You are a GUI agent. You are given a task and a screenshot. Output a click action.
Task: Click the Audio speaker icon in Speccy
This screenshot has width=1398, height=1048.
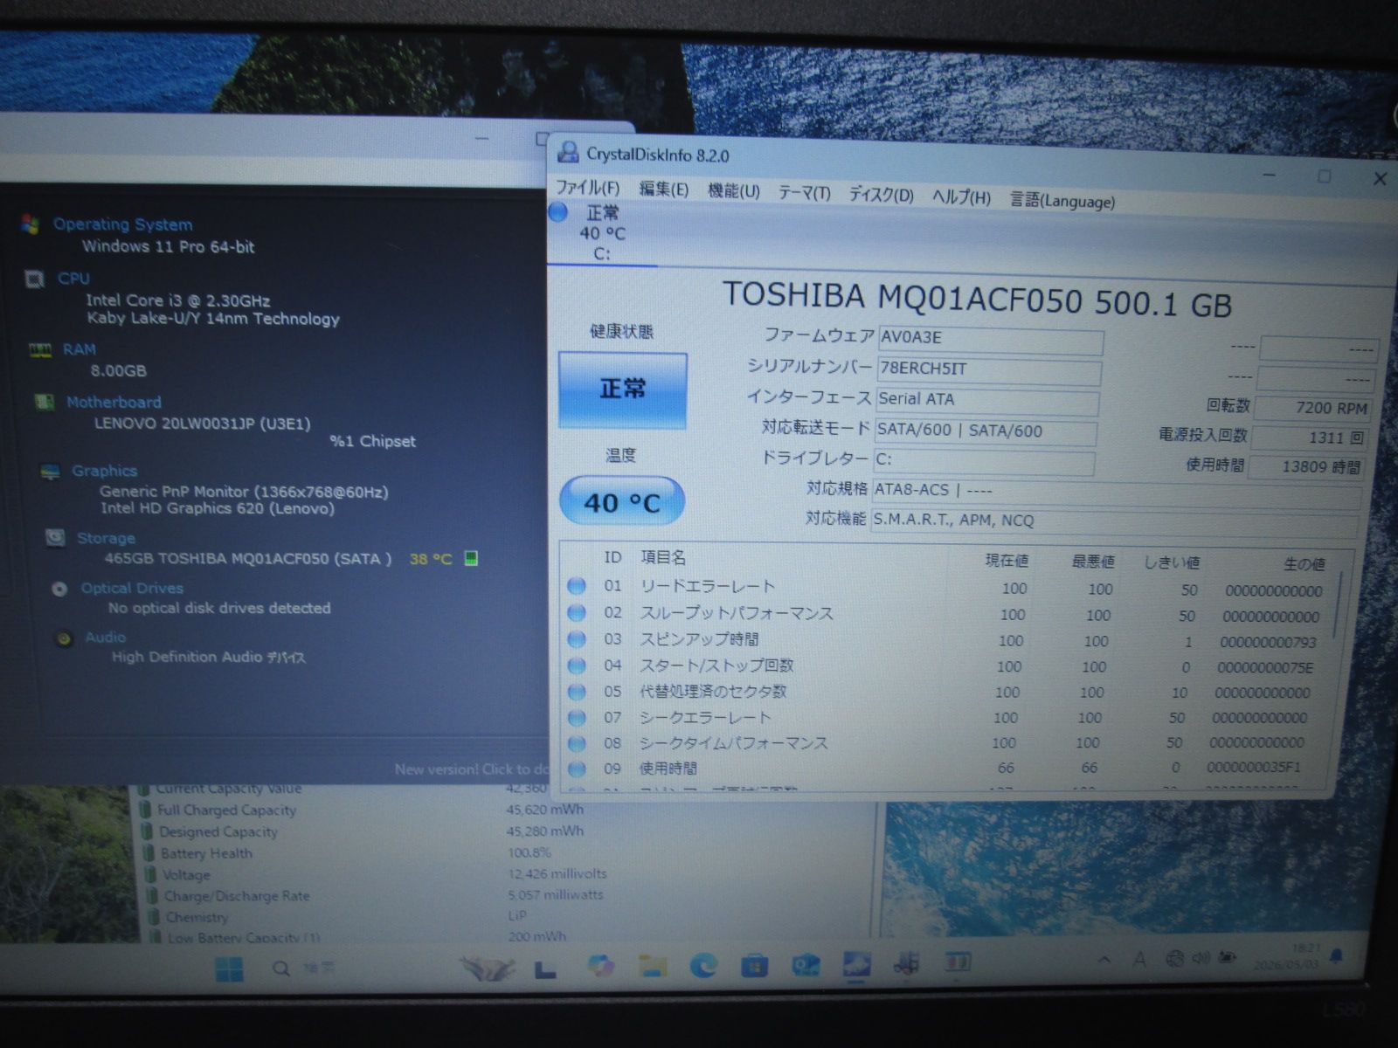click(64, 638)
